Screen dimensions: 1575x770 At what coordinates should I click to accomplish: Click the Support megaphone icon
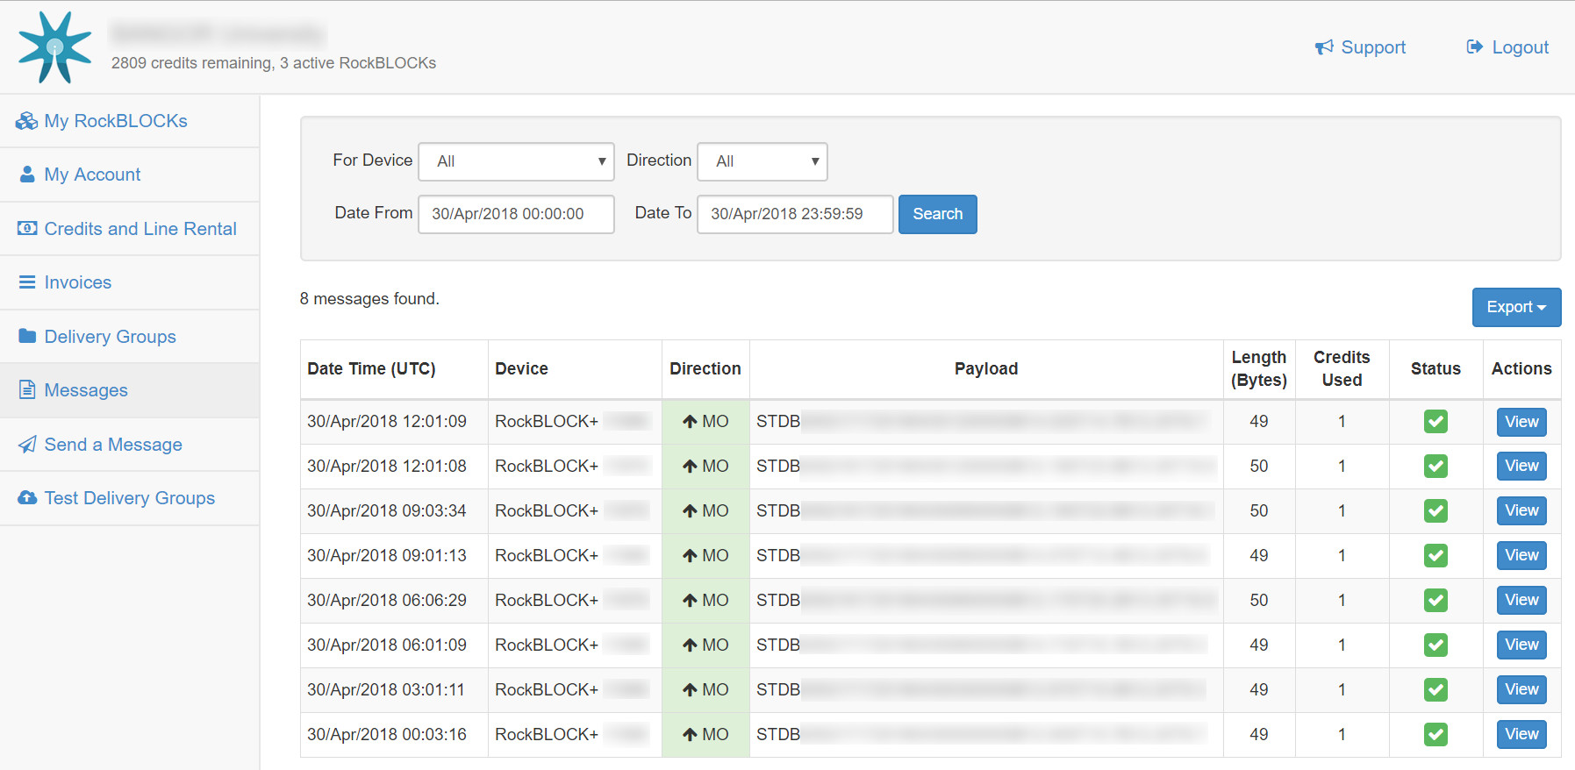[1324, 47]
